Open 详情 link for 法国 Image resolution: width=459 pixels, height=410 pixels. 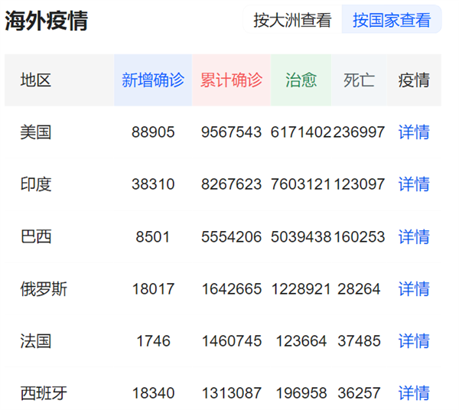tap(414, 341)
